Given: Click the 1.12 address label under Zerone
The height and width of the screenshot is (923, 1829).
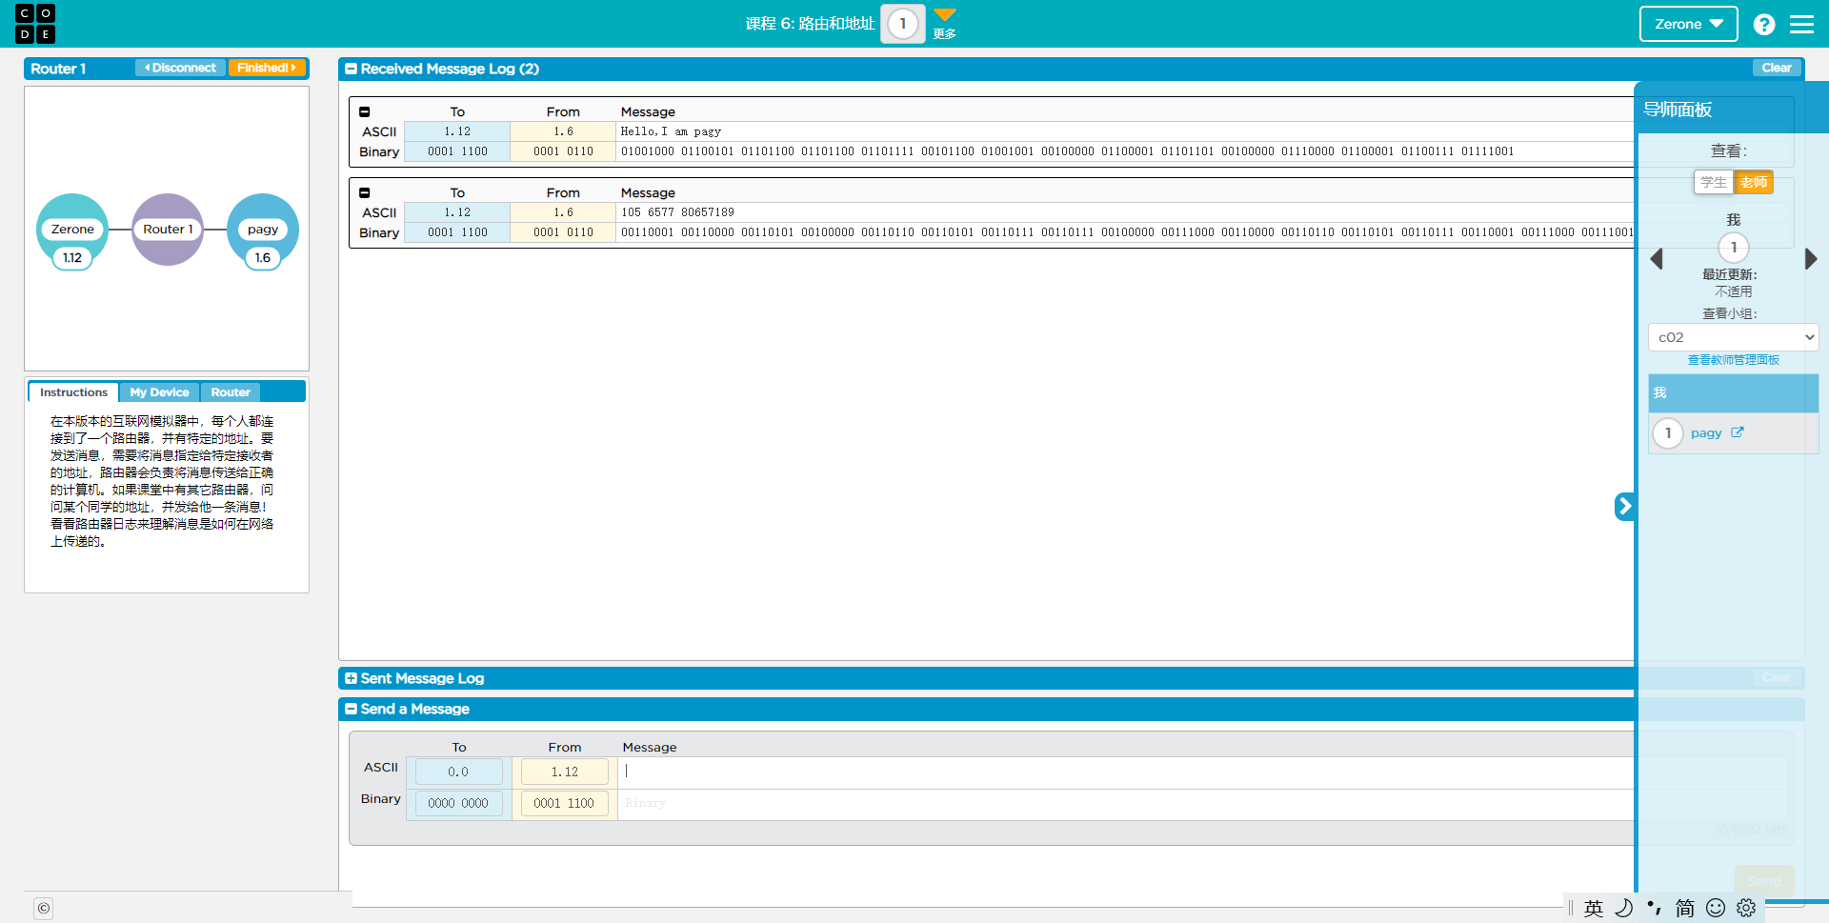Looking at the screenshot, I should tap(72, 258).
